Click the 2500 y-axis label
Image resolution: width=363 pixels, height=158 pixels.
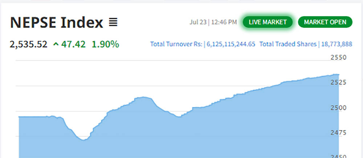[x=339, y=108]
